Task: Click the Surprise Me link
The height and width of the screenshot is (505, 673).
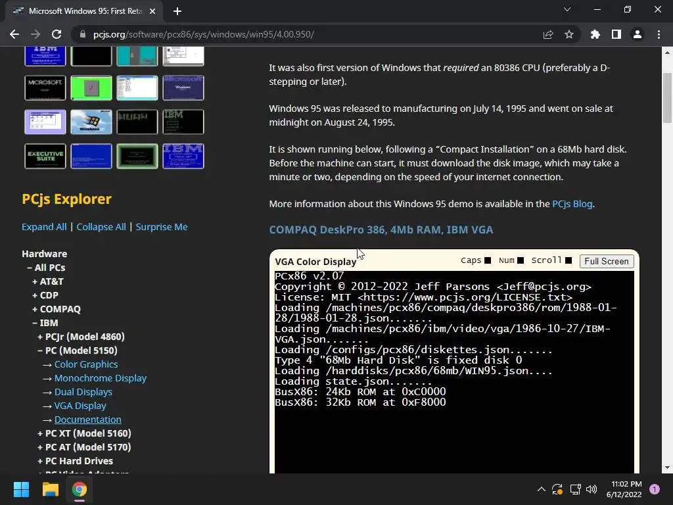Action: coord(162,227)
